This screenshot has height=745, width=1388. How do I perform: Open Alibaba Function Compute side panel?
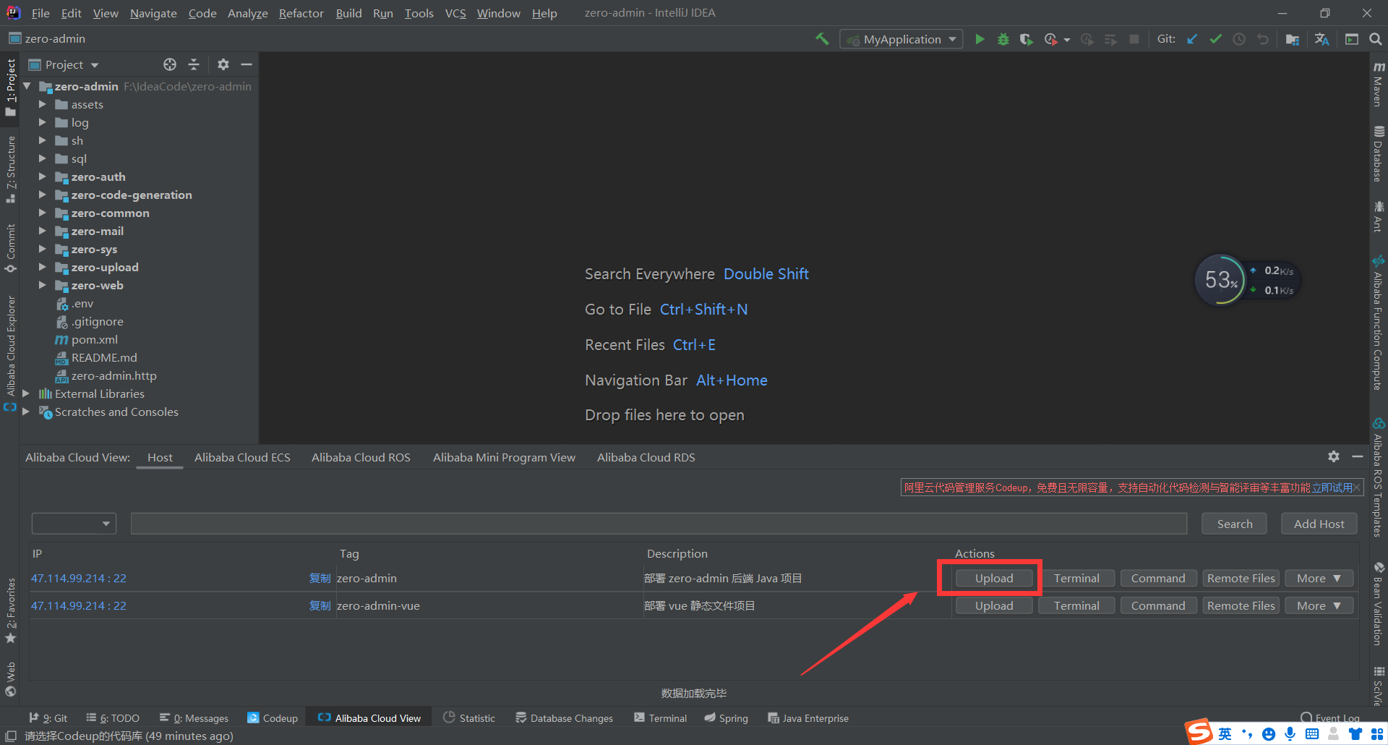coord(1379,323)
